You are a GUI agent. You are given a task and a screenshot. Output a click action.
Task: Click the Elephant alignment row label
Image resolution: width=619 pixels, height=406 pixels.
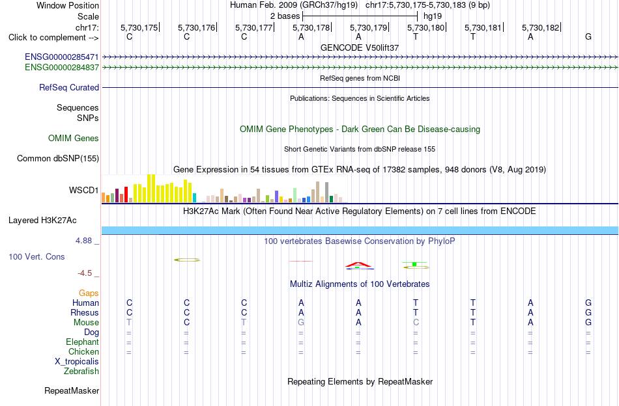point(82,342)
